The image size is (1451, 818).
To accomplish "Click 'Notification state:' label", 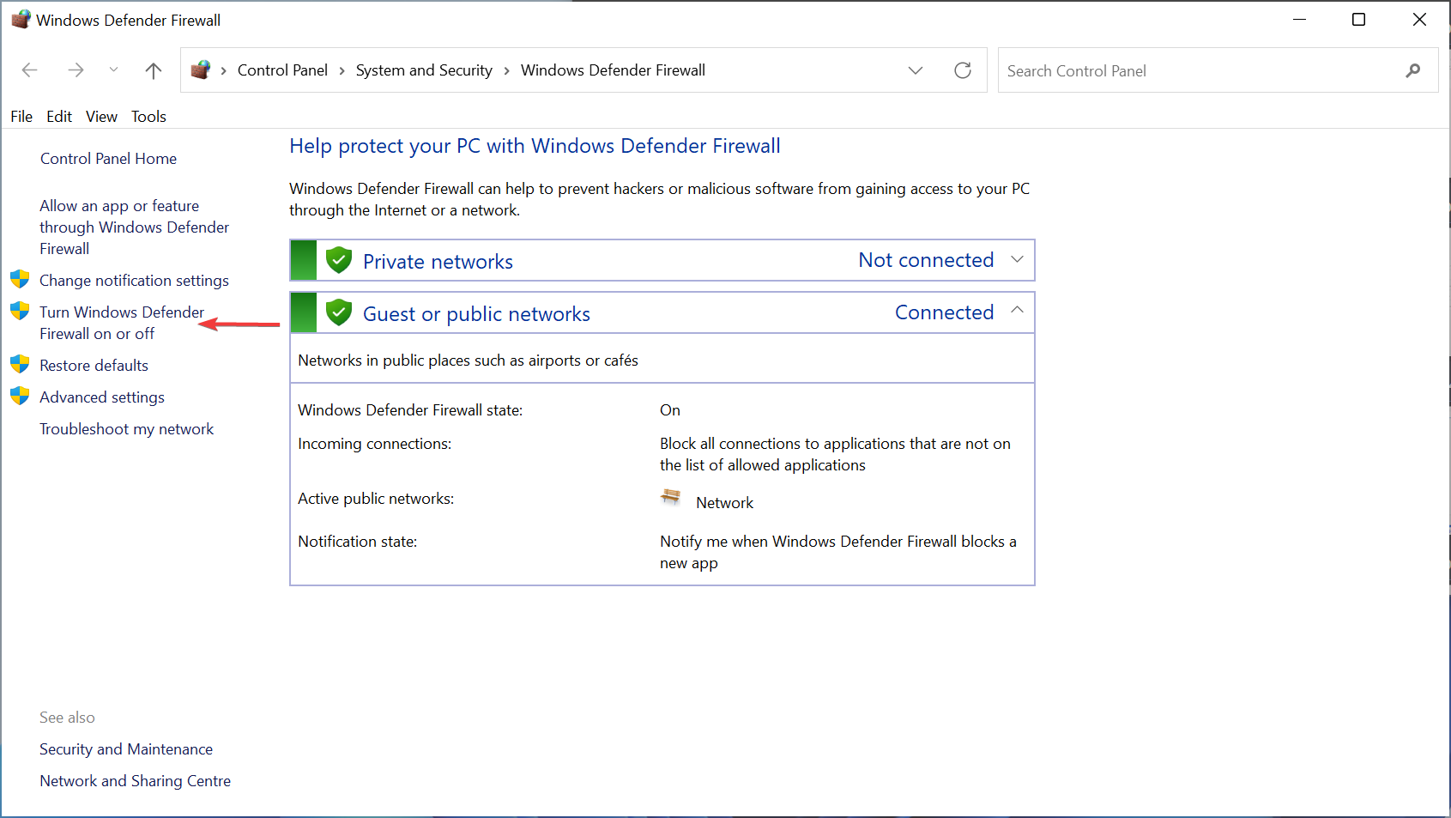I will (357, 542).
